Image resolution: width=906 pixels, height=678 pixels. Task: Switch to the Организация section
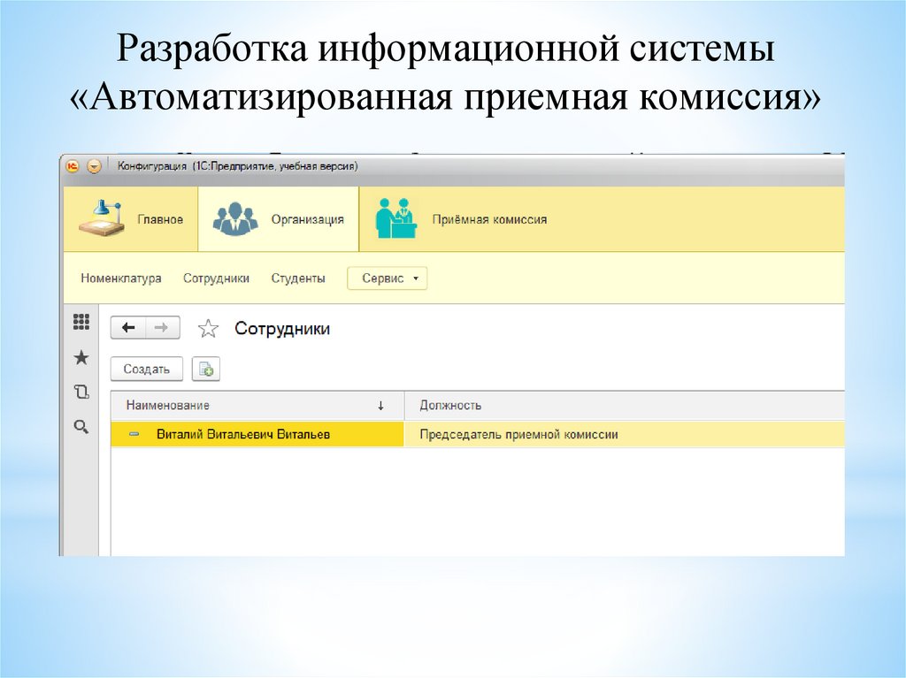[x=279, y=219]
